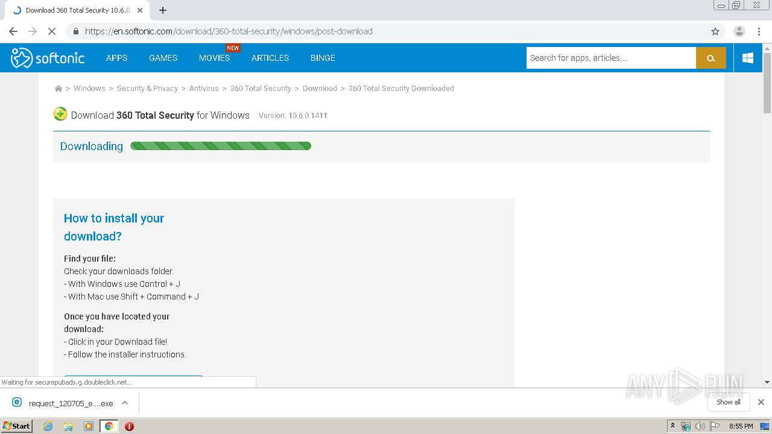Click the orange search magnifier button
Viewport: 772px width, 434px height.
pos(710,58)
